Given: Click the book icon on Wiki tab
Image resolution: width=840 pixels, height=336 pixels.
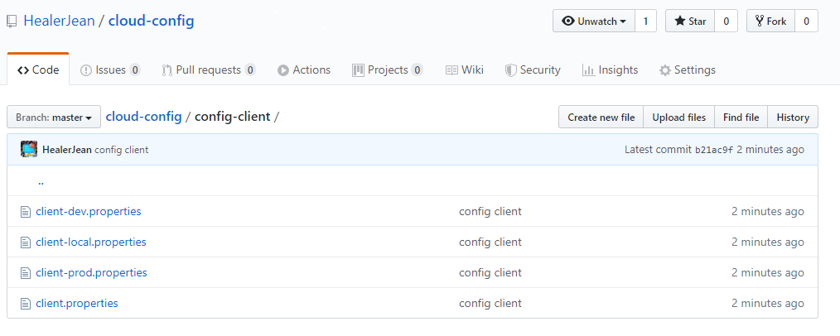Looking at the screenshot, I should pyautogui.click(x=451, y=70).
